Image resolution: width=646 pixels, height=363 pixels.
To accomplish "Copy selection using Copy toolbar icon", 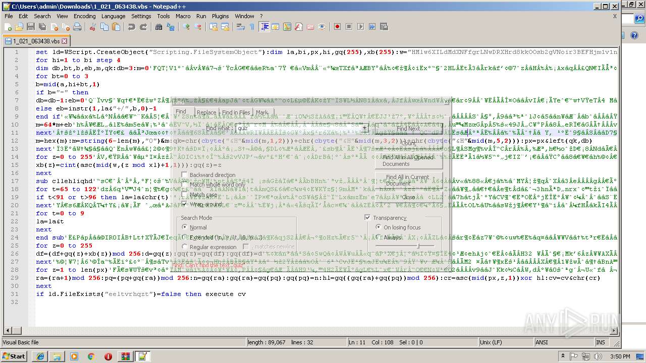I will tap(104, 27).
